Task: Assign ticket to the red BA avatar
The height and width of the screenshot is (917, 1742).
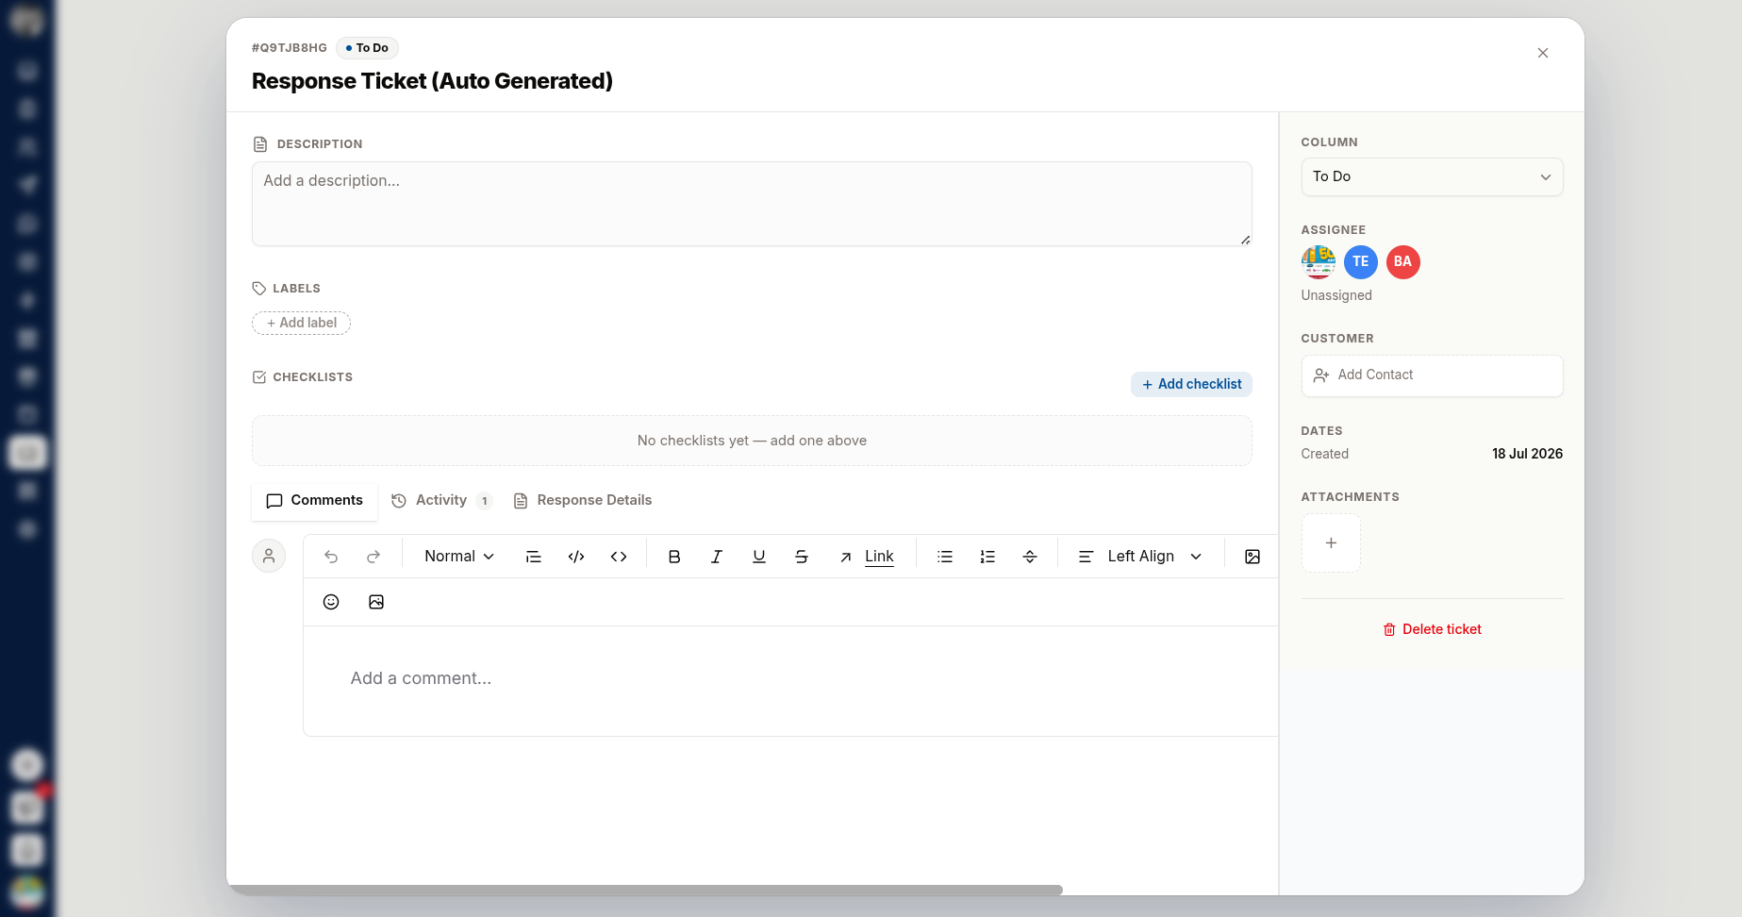Action: coord(1403,262)
